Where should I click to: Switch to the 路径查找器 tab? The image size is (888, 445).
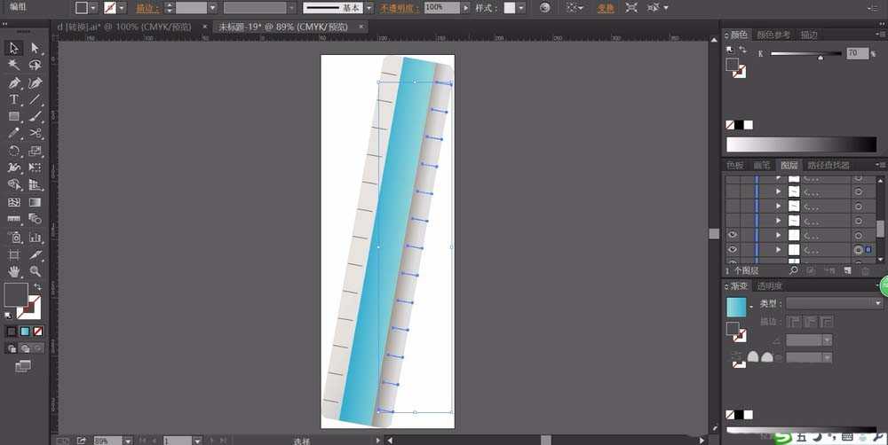coord(828,165)
